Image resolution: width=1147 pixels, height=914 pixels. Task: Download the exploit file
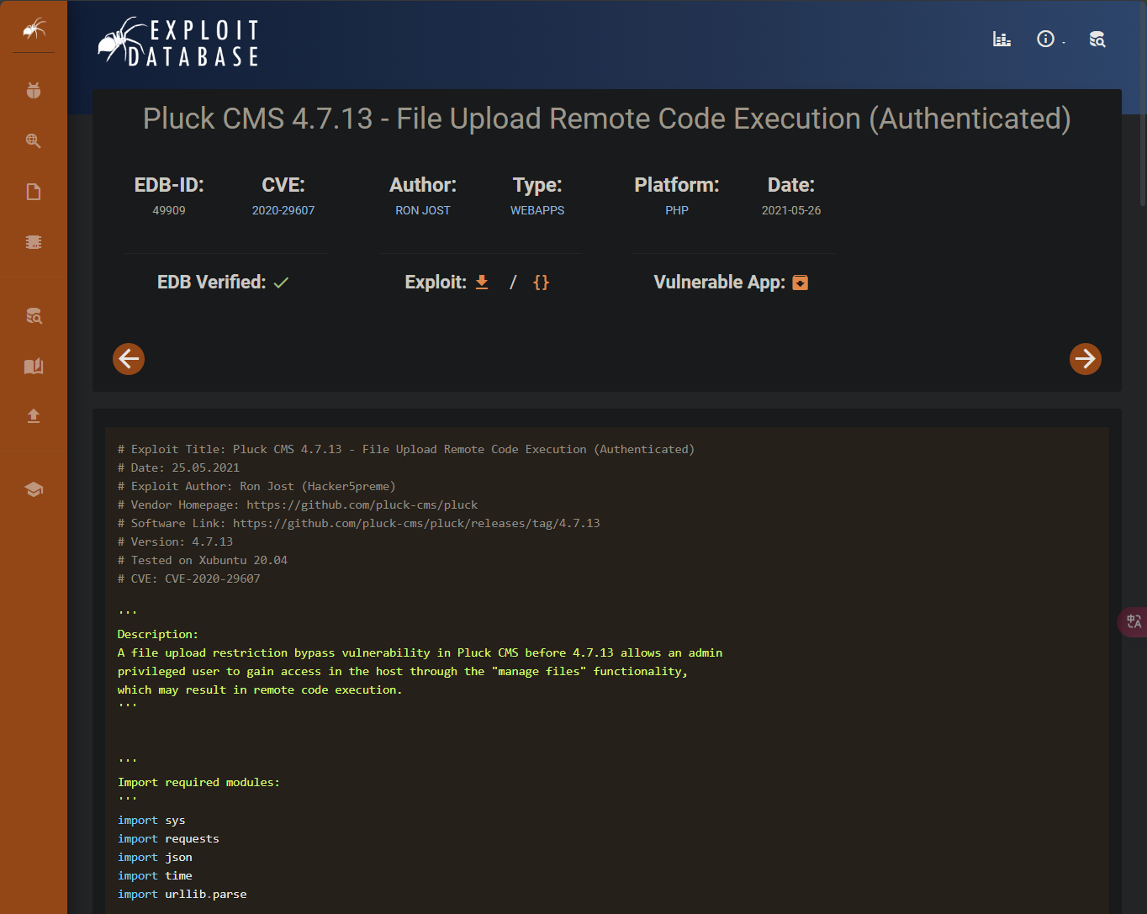click(482, 283)
